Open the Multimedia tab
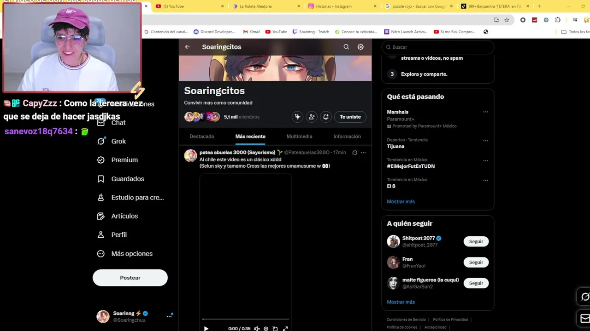This screenshot has width=590, height=331. tap(299, 137)
